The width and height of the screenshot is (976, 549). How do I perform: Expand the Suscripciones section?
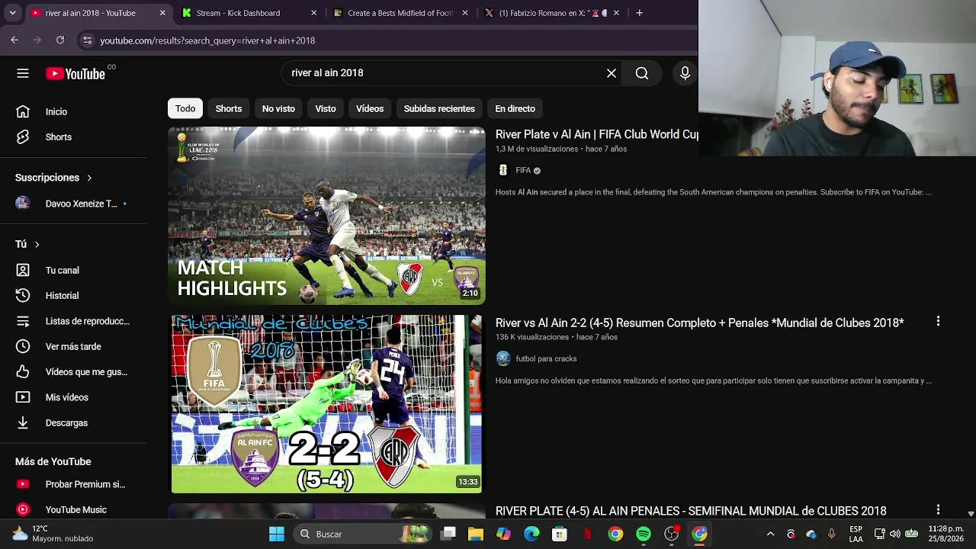point(53,178)
